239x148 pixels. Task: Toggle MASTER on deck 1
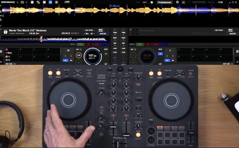[103, 33]
